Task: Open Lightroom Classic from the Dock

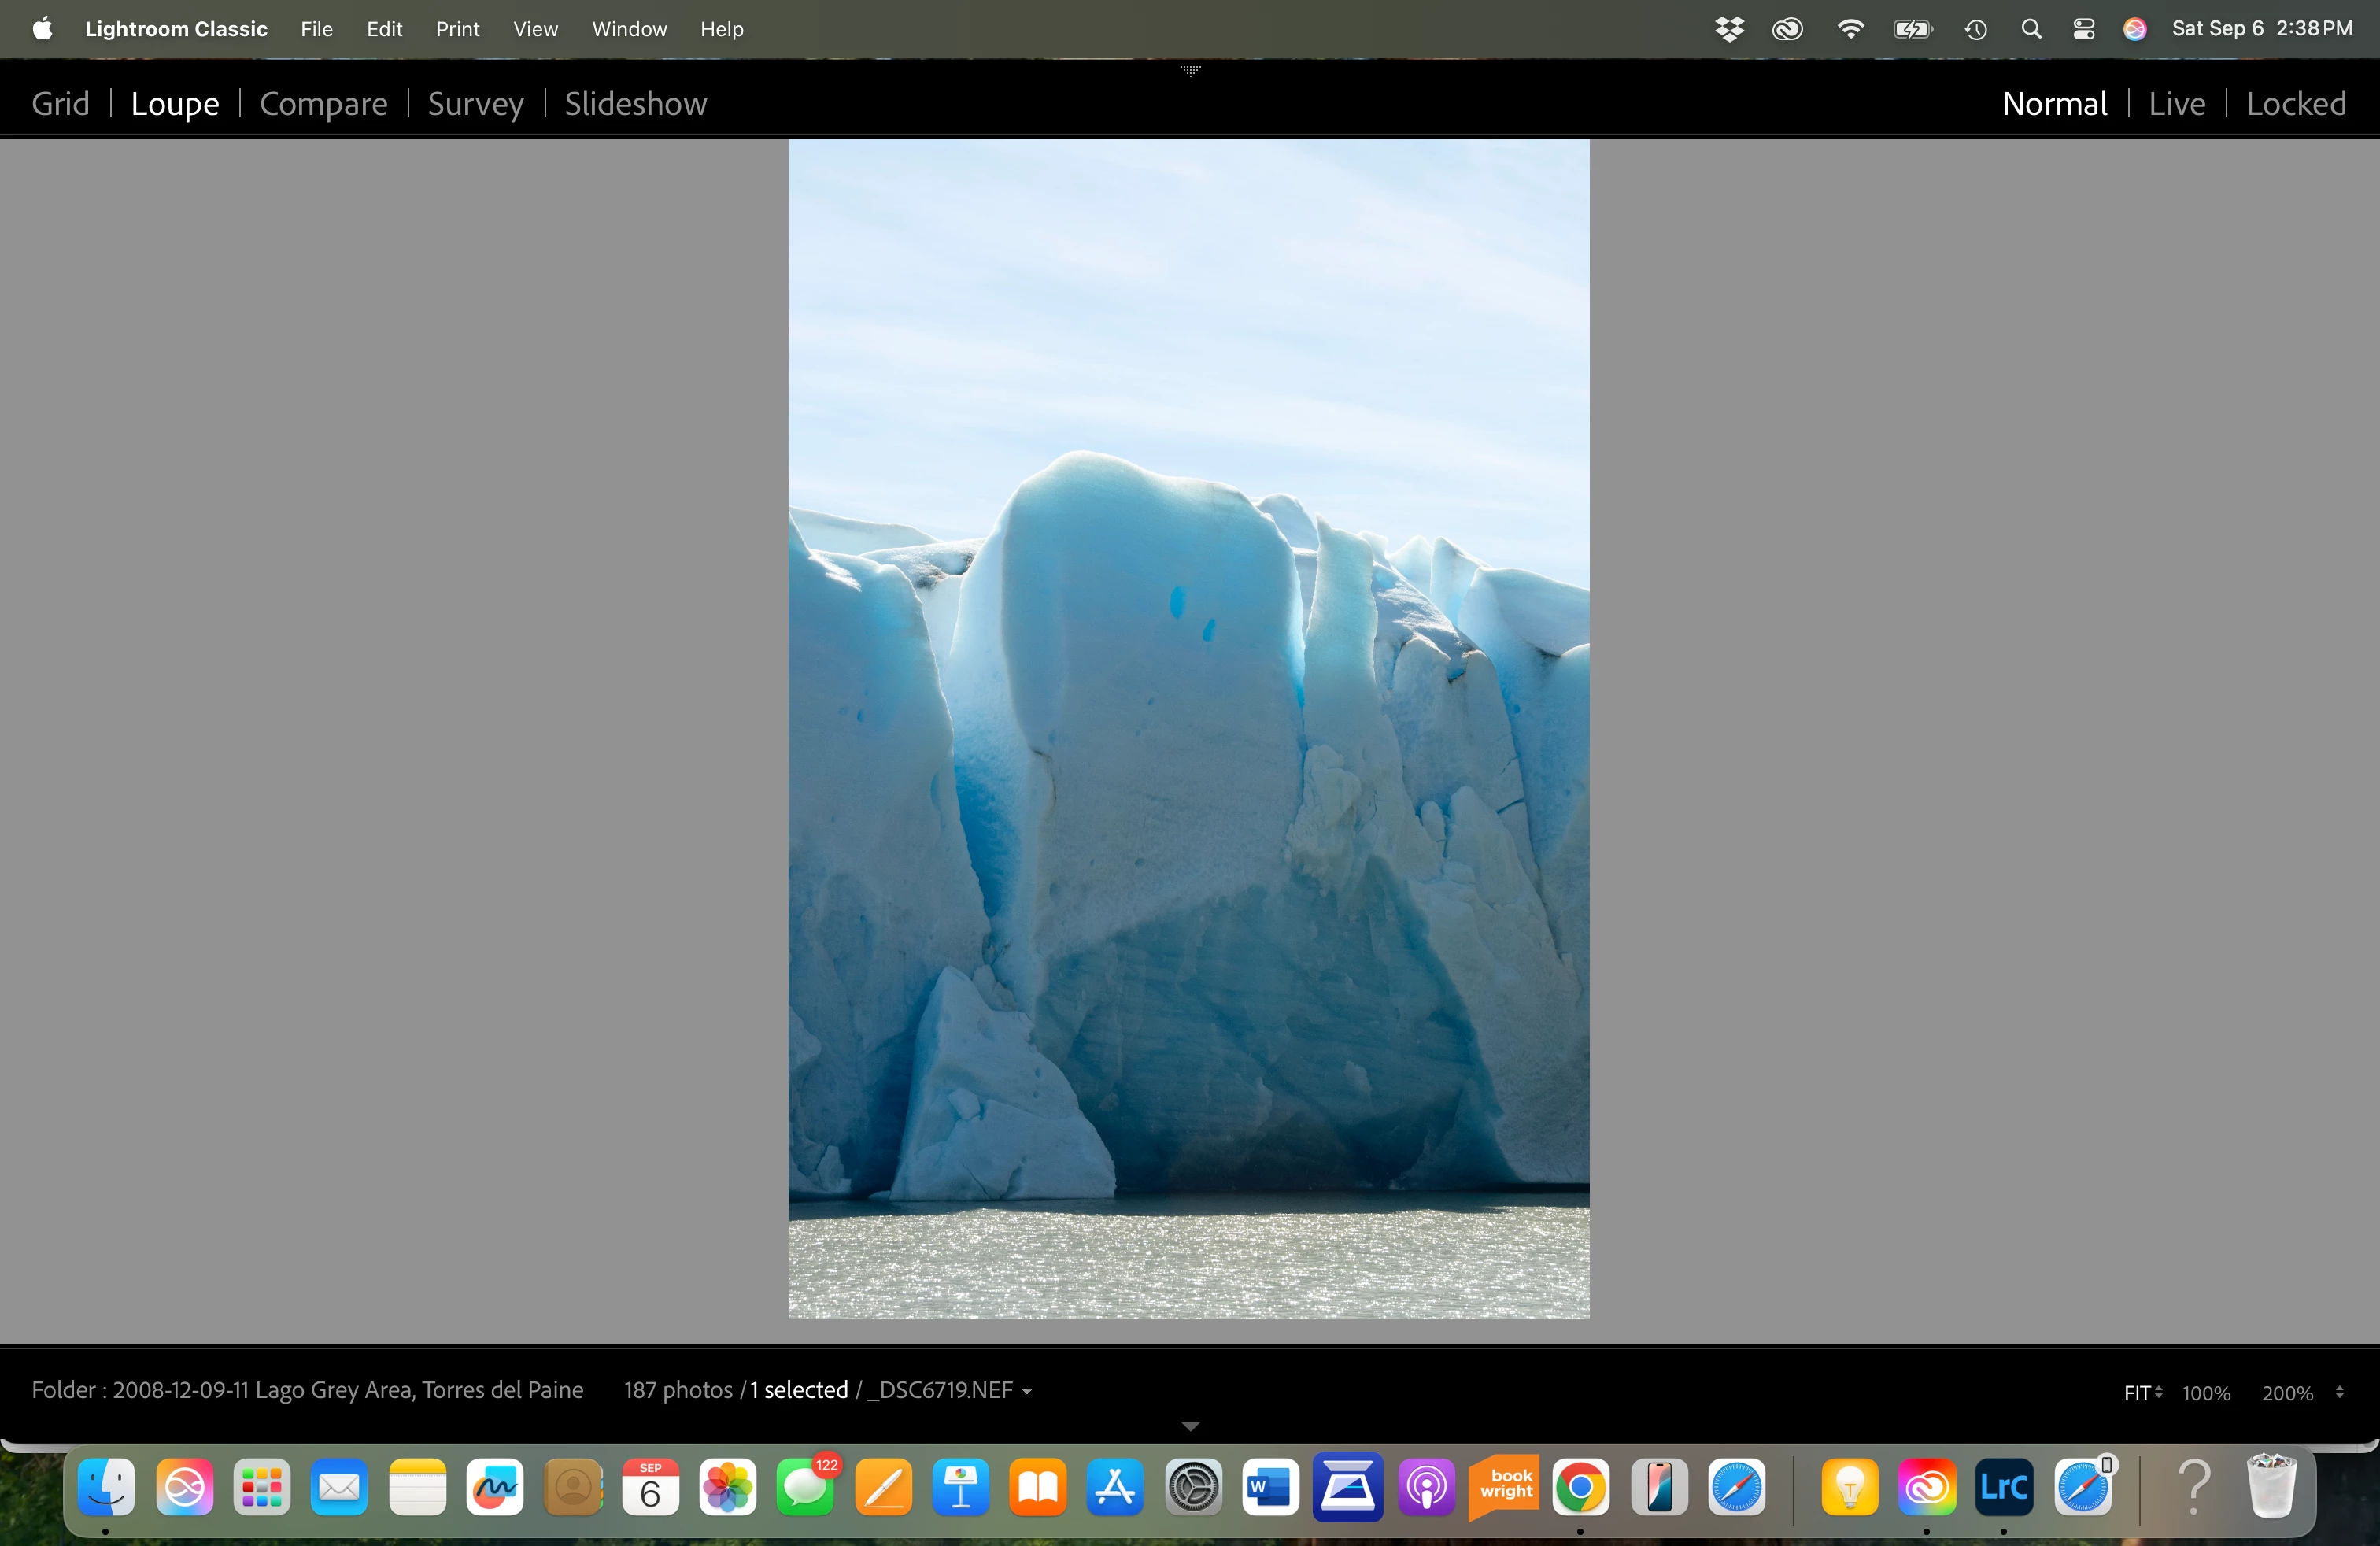Action: click(2004, 1488)
